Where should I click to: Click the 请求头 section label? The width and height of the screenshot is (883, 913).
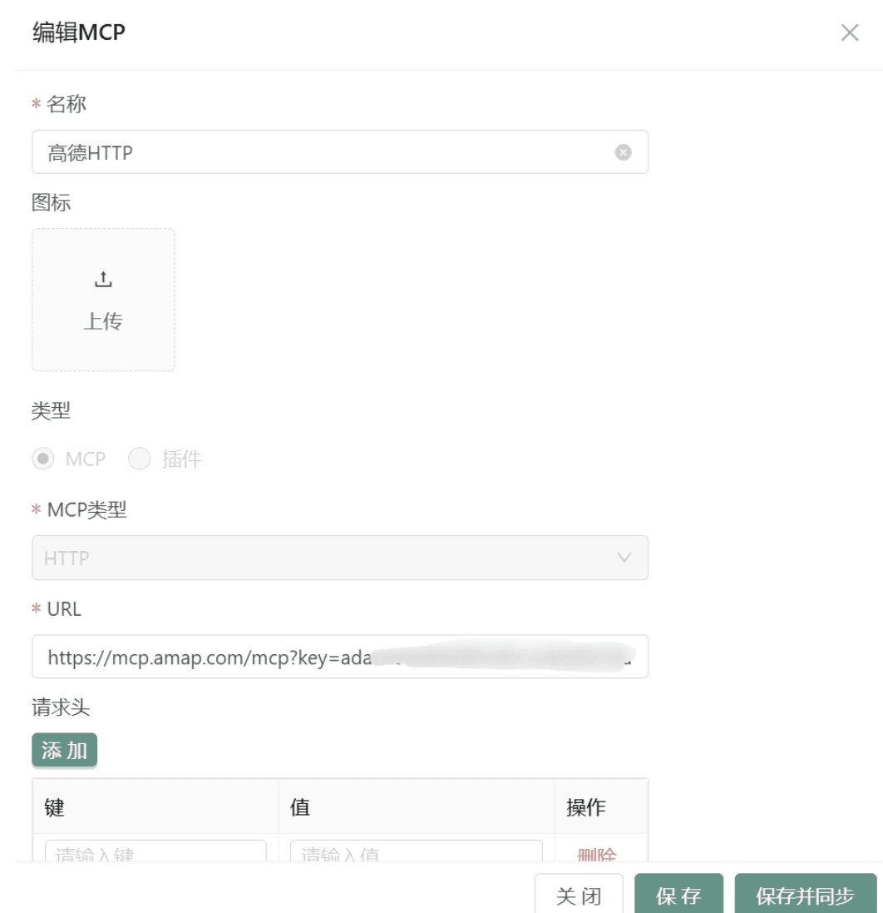point(61,707)
